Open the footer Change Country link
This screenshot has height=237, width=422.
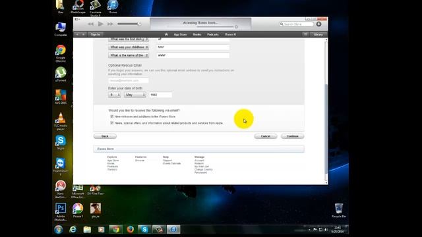point(204,170)
